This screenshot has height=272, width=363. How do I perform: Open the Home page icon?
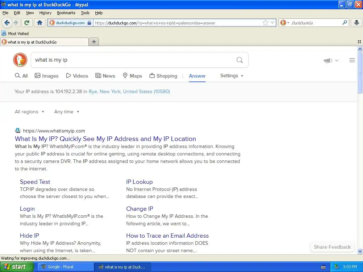(40, 23)
